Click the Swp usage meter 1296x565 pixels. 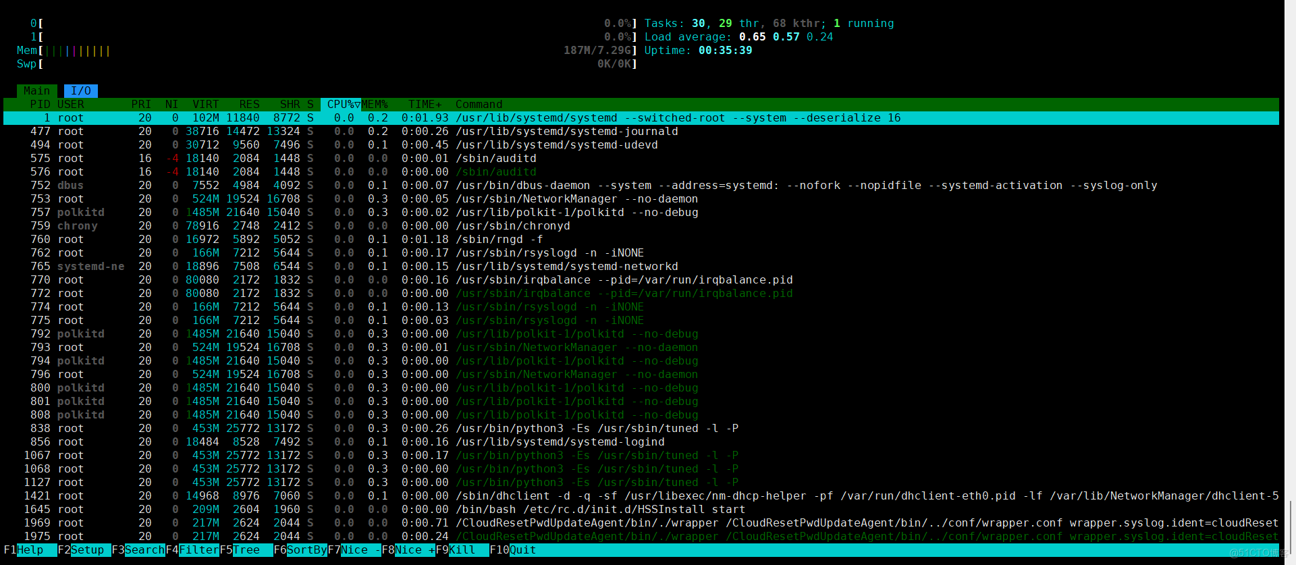(327, 64)
